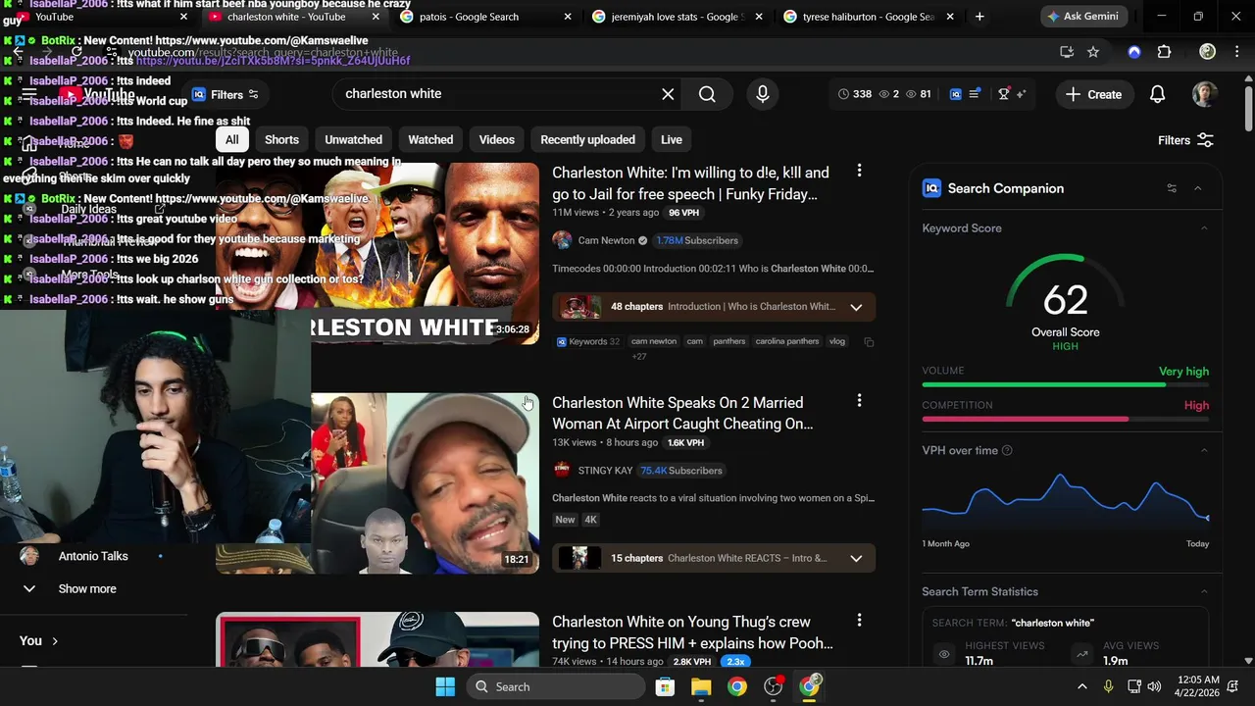
Task: Click the NordVPN extension icon
Action: (x=1134, y=52)
